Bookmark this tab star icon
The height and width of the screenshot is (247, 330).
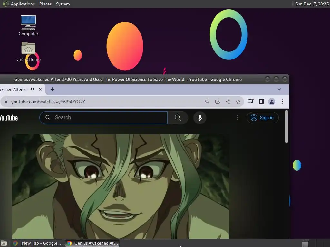pyautogui.click(x=238, y=102)
